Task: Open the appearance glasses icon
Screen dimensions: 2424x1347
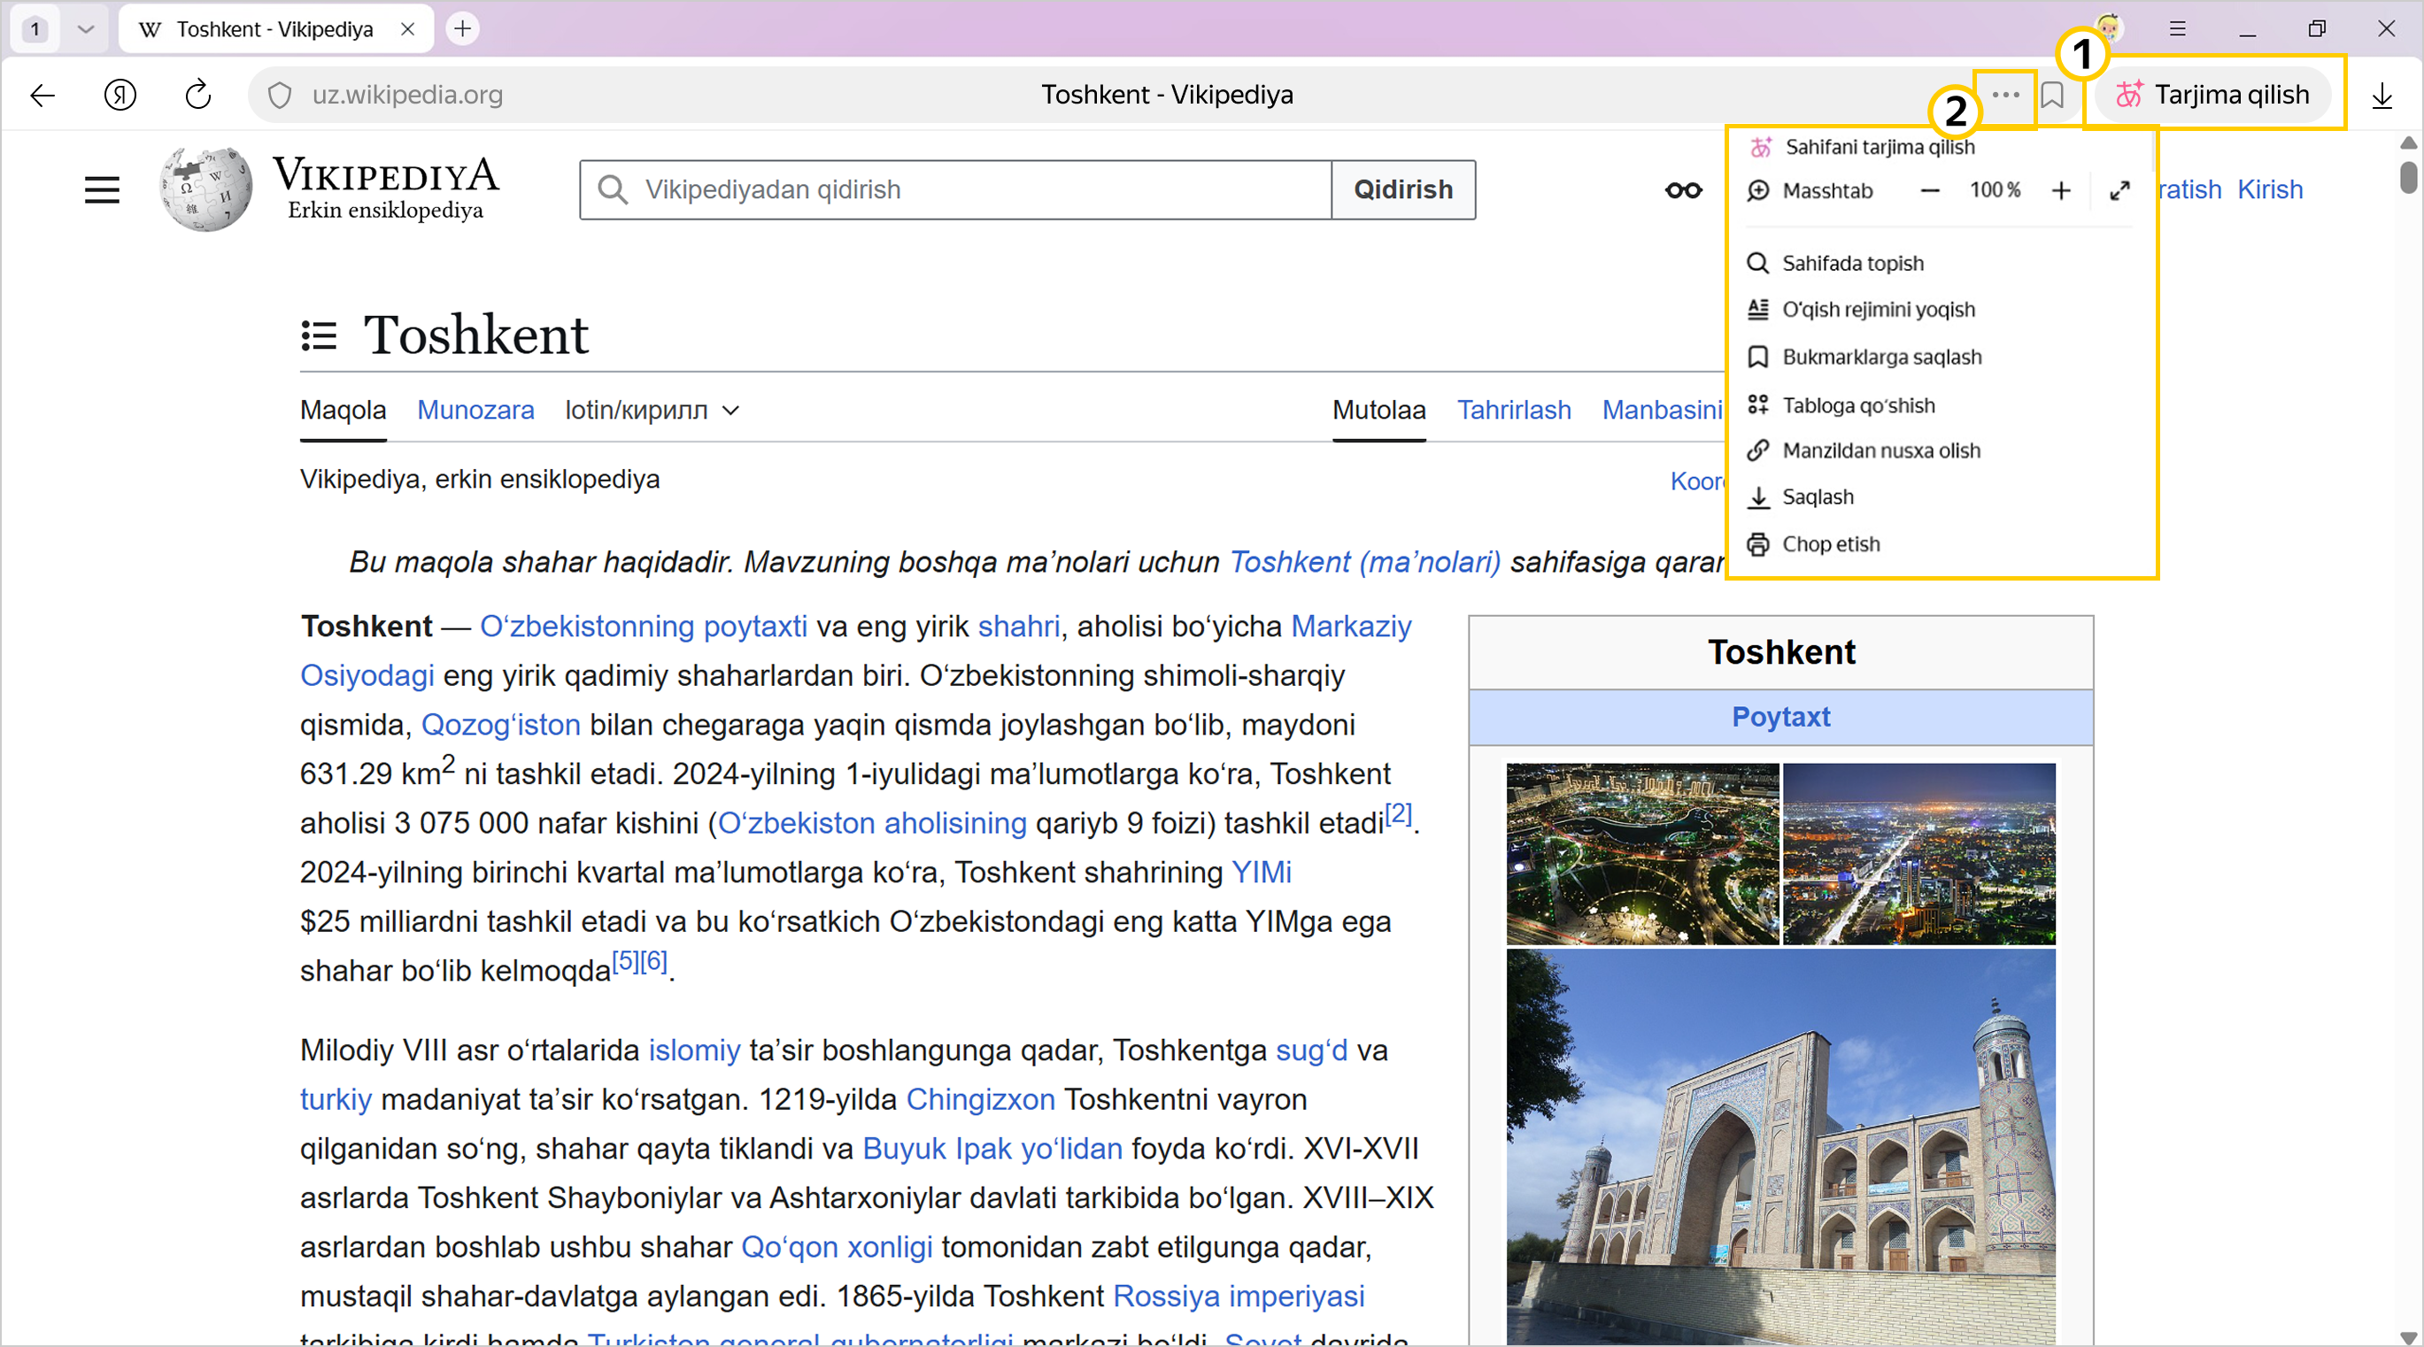Action: [1682, 191]
